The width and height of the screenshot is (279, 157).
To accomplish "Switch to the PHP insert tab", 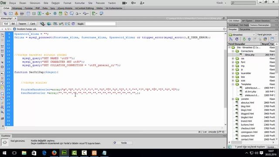I will [38, 8].
